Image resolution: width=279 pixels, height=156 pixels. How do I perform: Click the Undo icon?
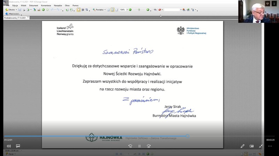point(52,10)
